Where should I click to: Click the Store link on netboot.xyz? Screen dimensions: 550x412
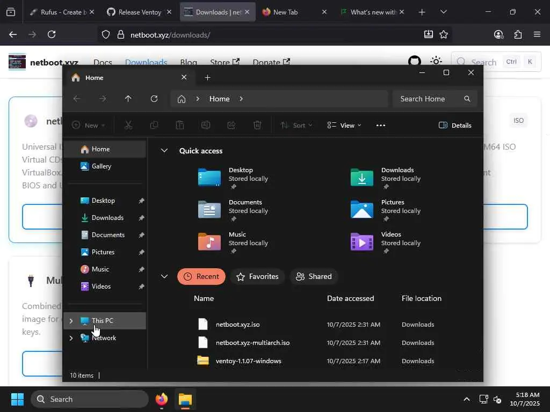pos(225,62)
